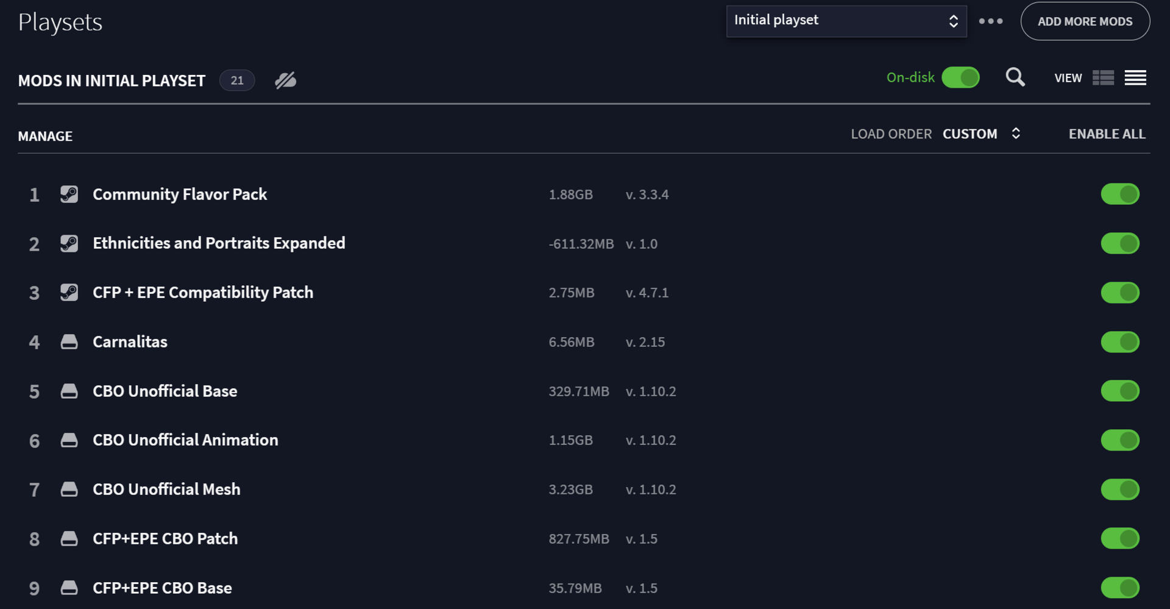Click the local drive icon beside CBO Unofficial Base

point(69,391)
